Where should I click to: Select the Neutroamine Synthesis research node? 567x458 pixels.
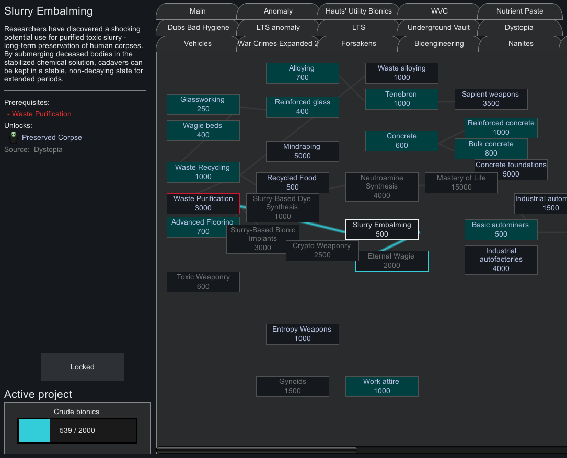(381, 186)
